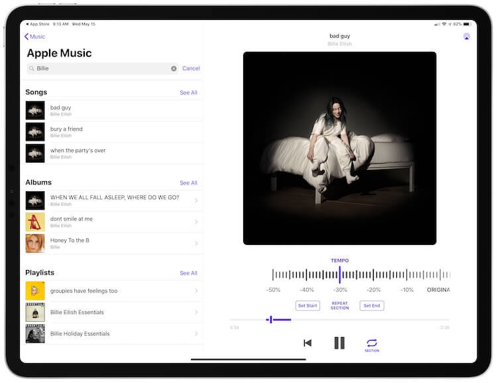Click the battery status icon
Image resolution: width=497 pixels, height=383 pixels.
click(467, 24)
